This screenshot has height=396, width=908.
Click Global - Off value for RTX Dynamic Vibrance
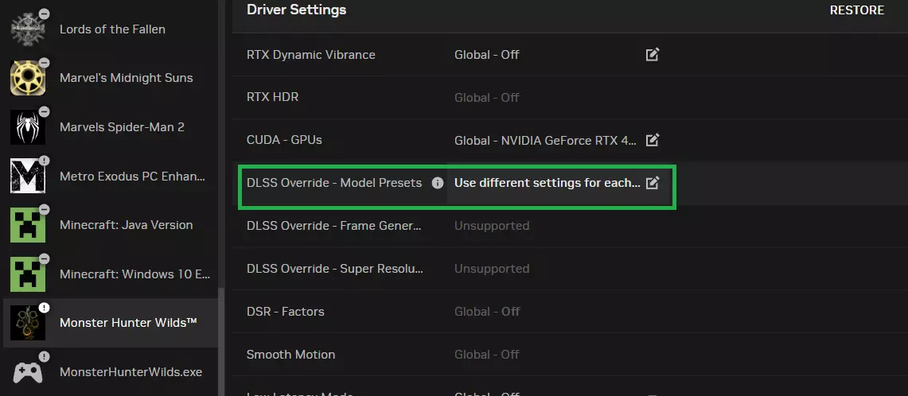[486, 55]
